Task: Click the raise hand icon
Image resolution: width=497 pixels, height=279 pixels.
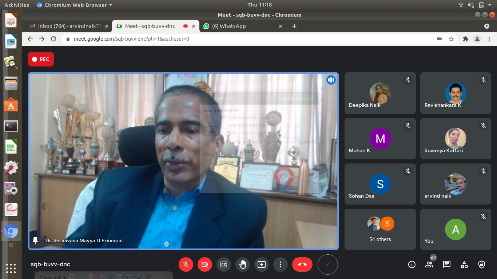Action: 243,264
